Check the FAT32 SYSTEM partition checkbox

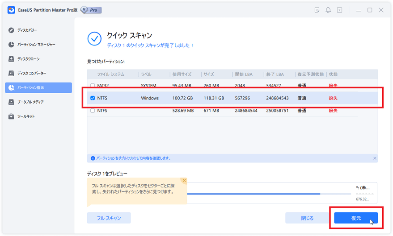pos(93,86)
